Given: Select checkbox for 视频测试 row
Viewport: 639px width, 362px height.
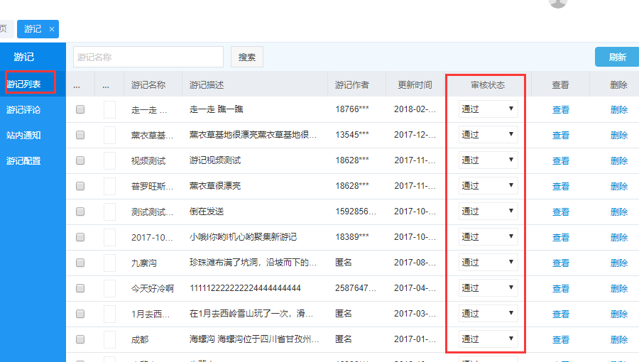Looking at the screenshot, I should 80,160.
